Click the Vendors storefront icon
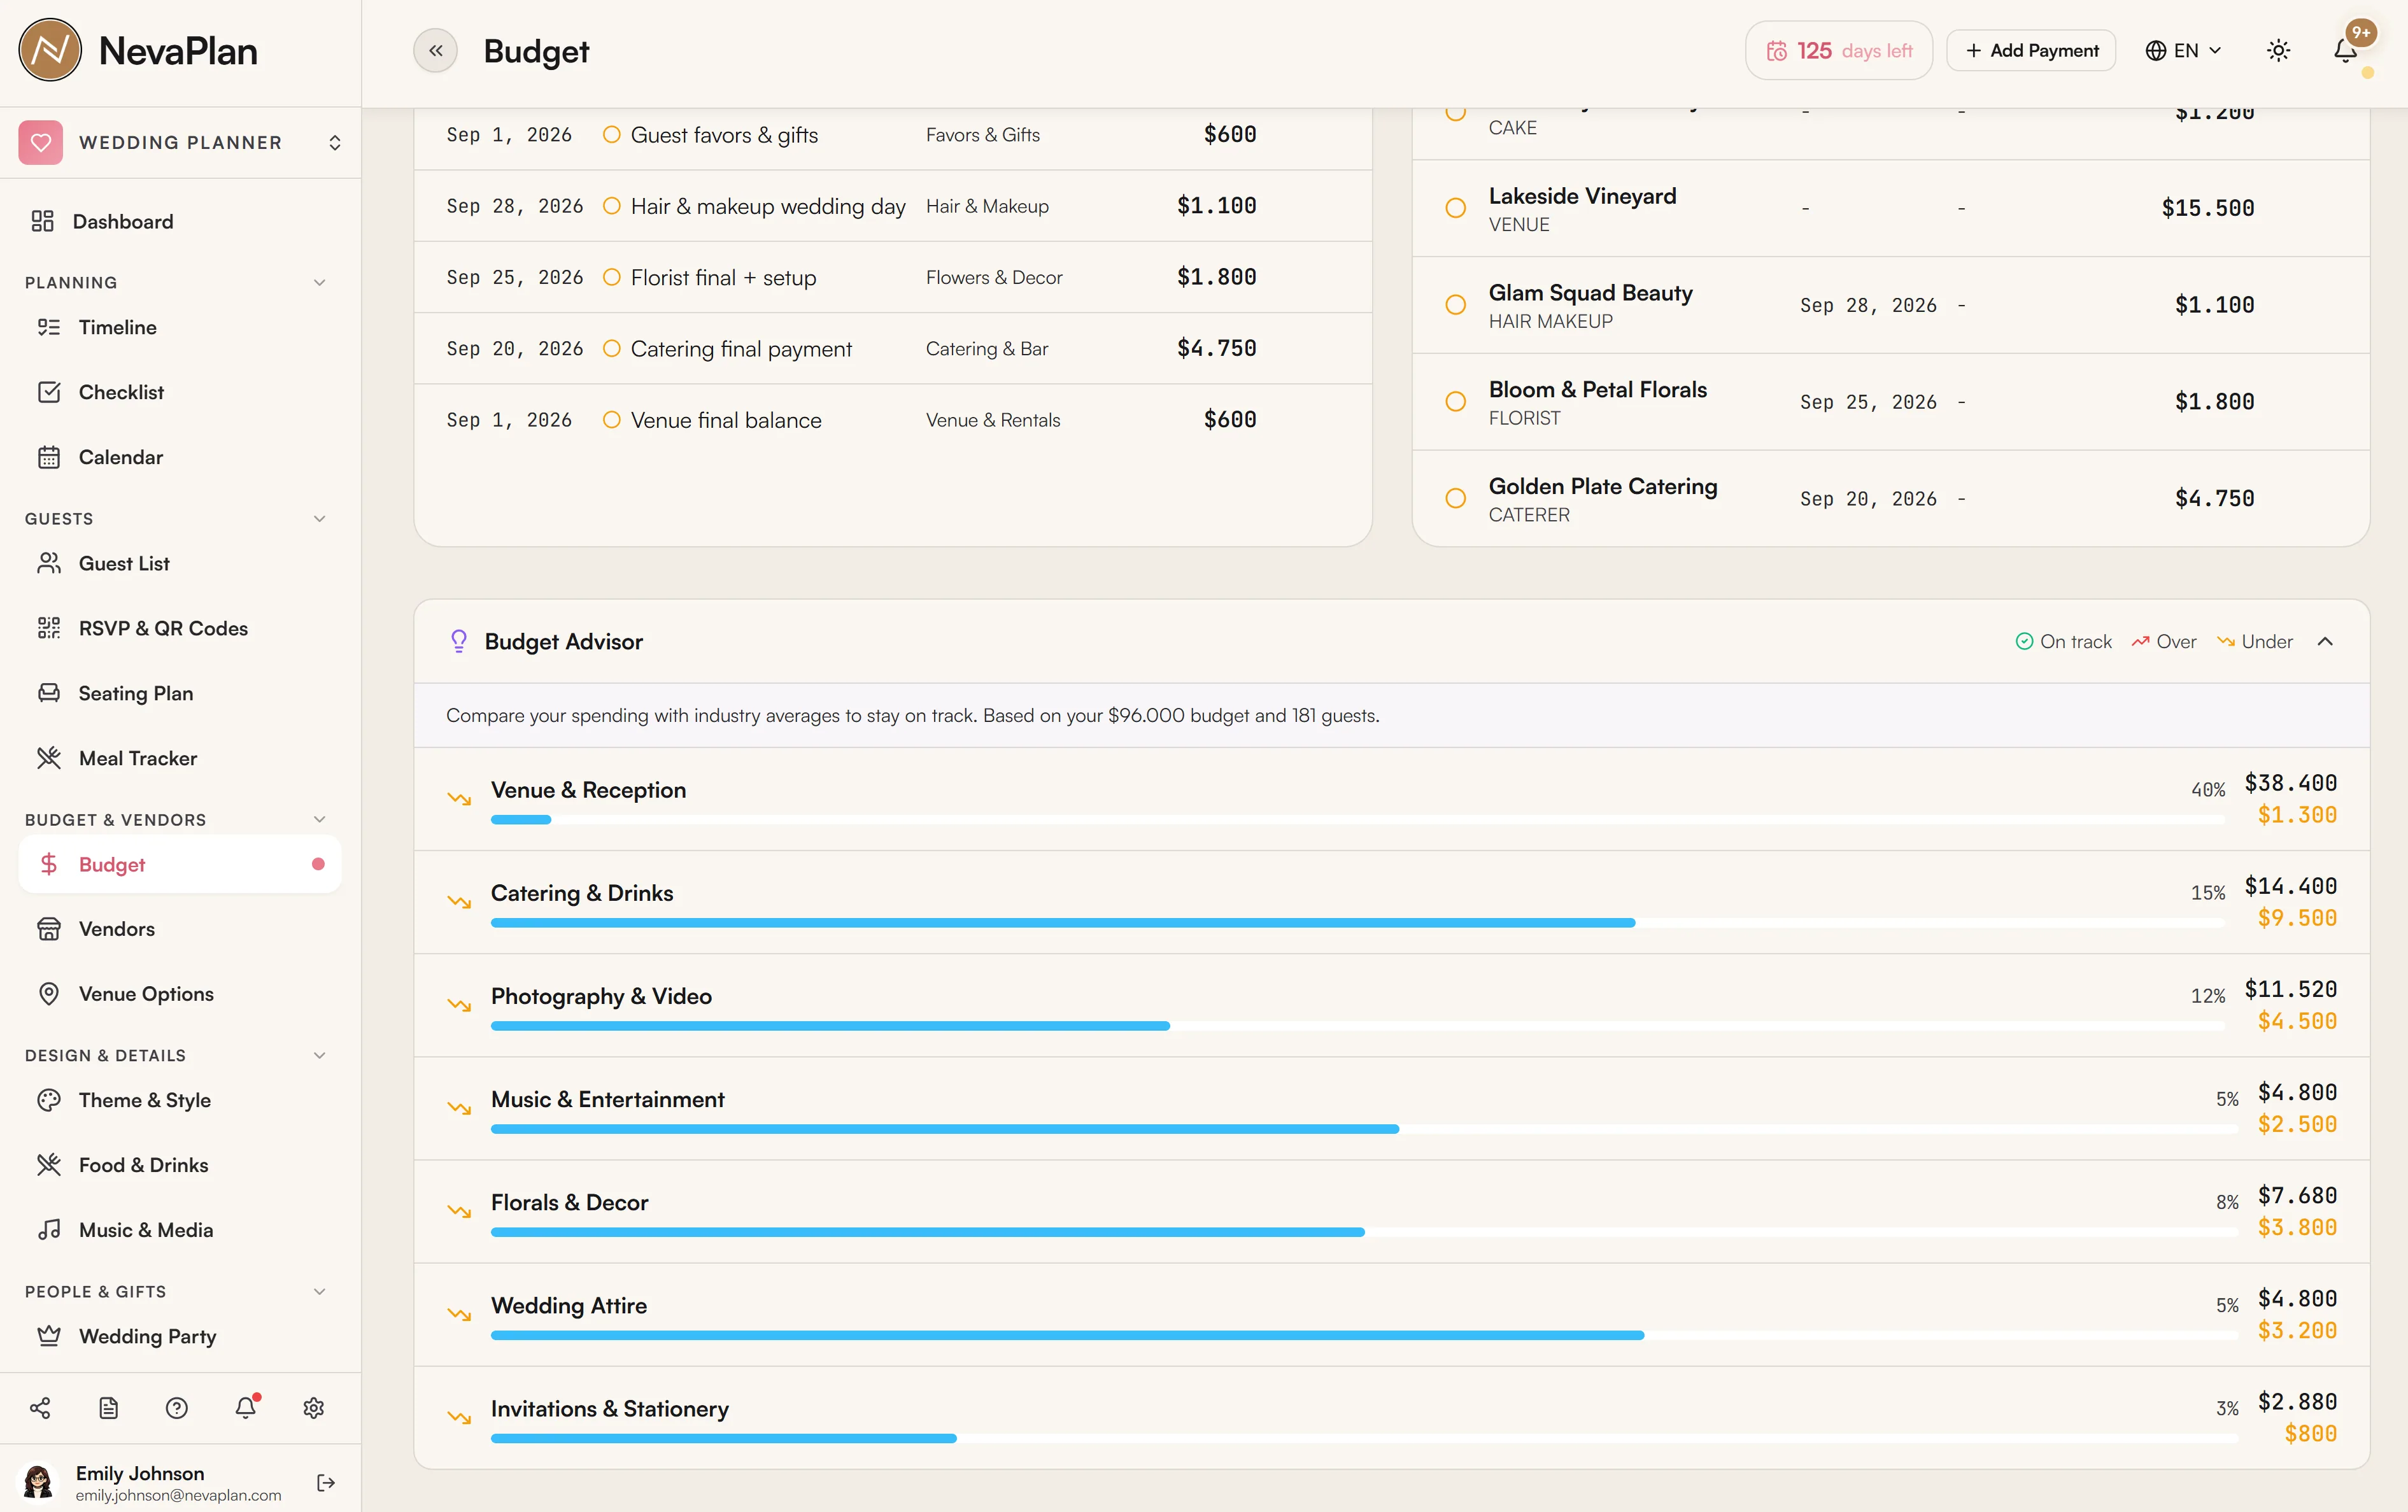Image resolution: width=2408 pixels, height=1512 pixels. [49, 930]
